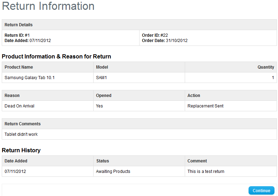Click the Model column header
This screenshot has height=196, width=278.
pos(102,67)
